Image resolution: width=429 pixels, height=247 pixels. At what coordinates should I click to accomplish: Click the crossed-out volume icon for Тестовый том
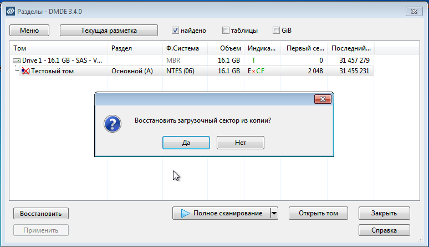coord(25,71)
